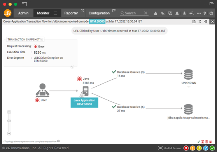Click the orange major status circle
217x152 pixels.
(192, 148)
